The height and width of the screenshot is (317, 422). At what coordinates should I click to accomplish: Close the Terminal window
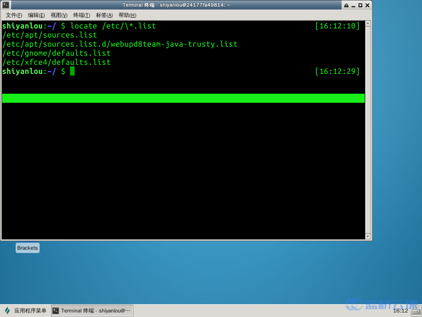point(367,5)
